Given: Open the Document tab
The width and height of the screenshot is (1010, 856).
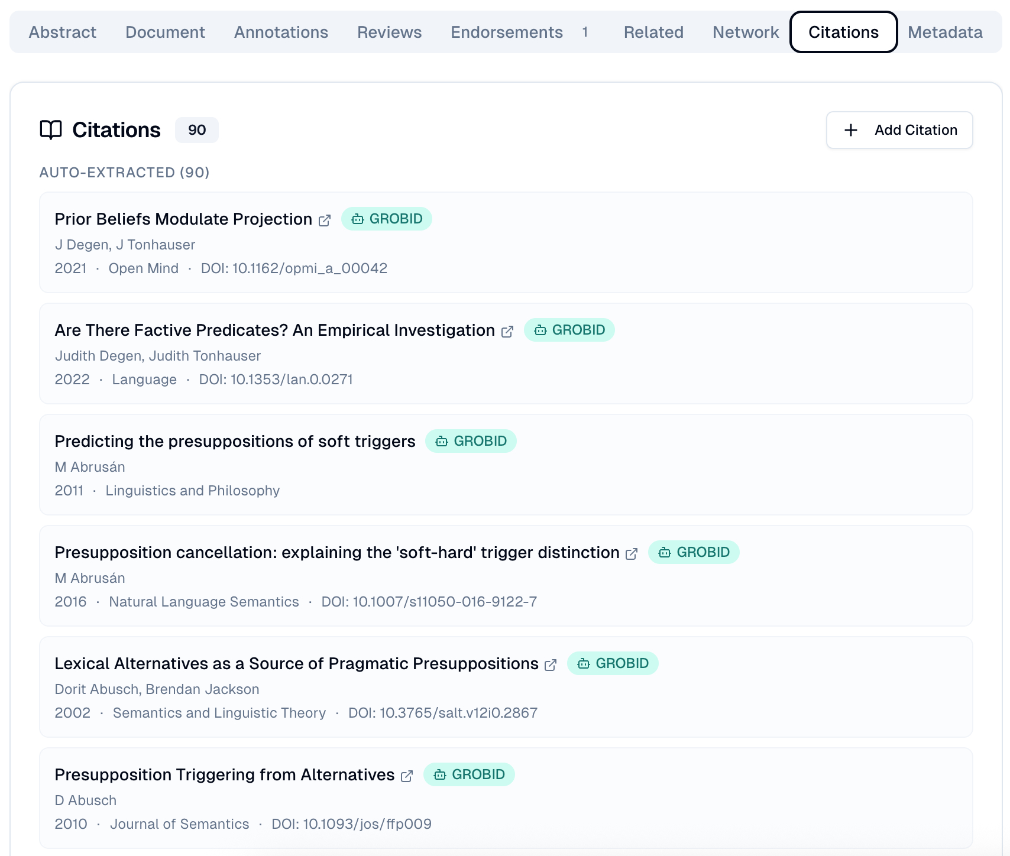Looking at the screenshot, I should 165,32.
